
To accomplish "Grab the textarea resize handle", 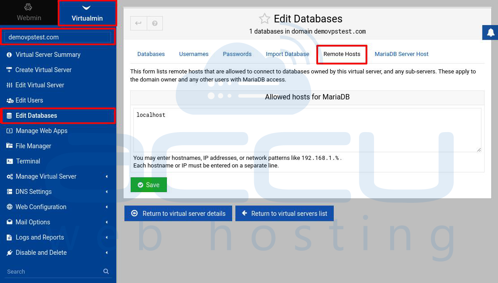I will [x=479, y=150].
